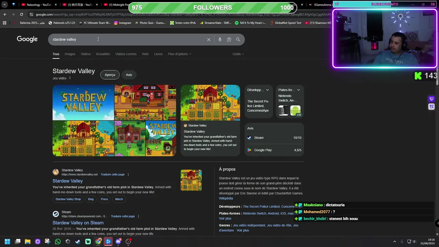The width and height of the screenshot is (439, 247).
Task: Open the Outils dropdown
Action: point(238,54)
